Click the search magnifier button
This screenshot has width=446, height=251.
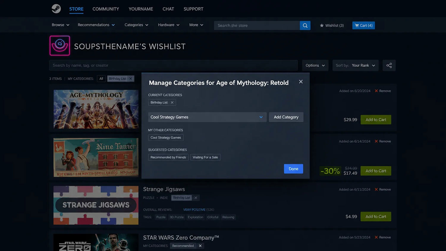click(305, 26)
